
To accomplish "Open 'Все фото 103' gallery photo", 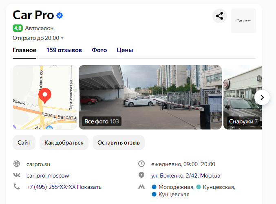I will tap(150, 97).
